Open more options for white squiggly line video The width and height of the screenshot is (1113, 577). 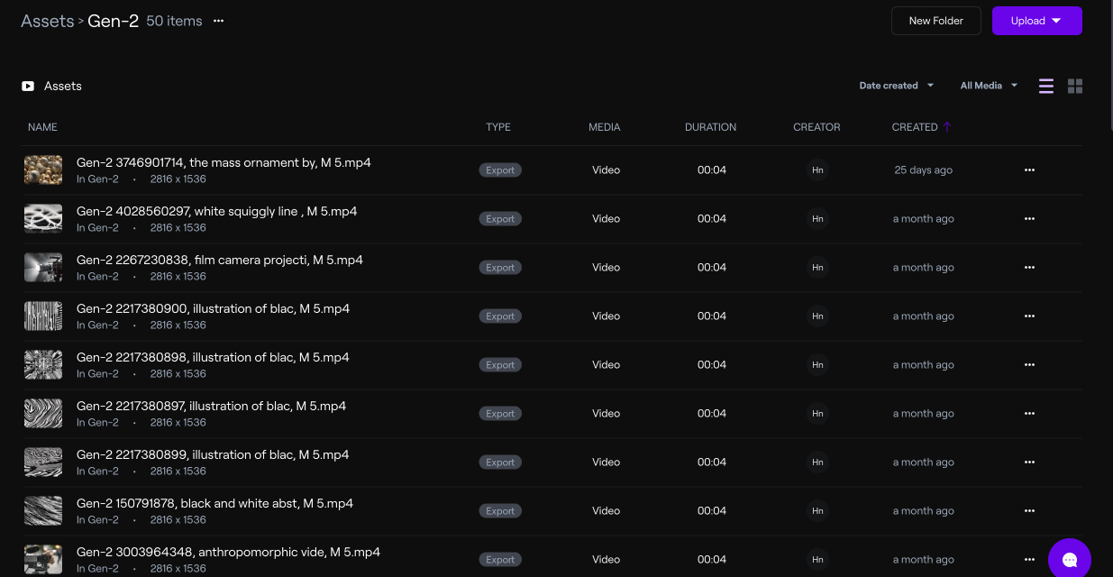[1029, 219]
